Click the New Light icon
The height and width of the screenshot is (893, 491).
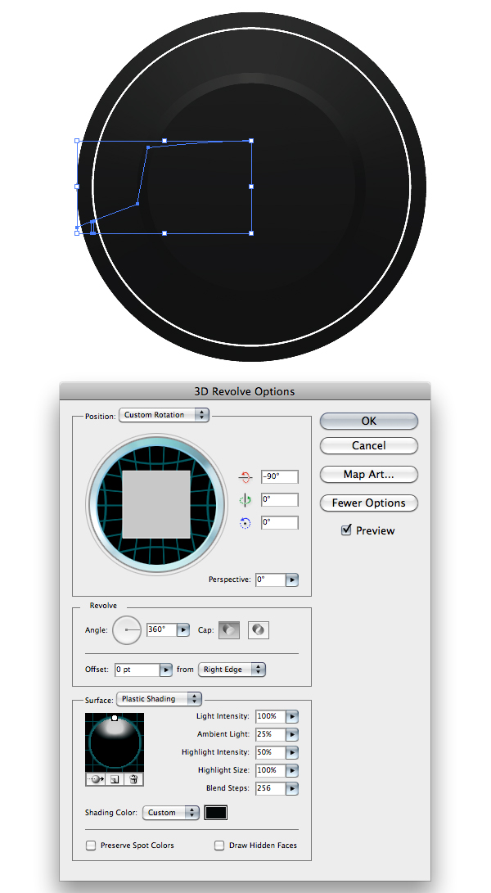tap(115, 779)
